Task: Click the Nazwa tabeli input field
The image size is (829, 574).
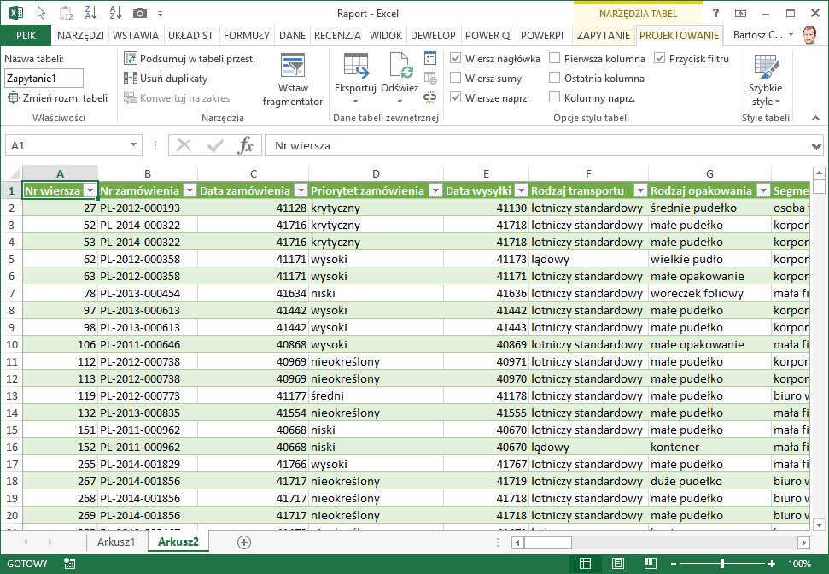Action: 44,78
